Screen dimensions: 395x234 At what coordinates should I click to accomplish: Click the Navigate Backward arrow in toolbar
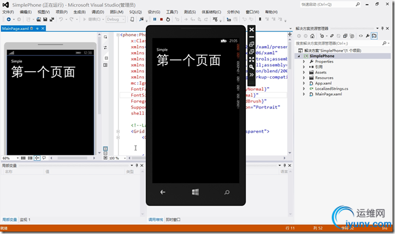[9, 19]
